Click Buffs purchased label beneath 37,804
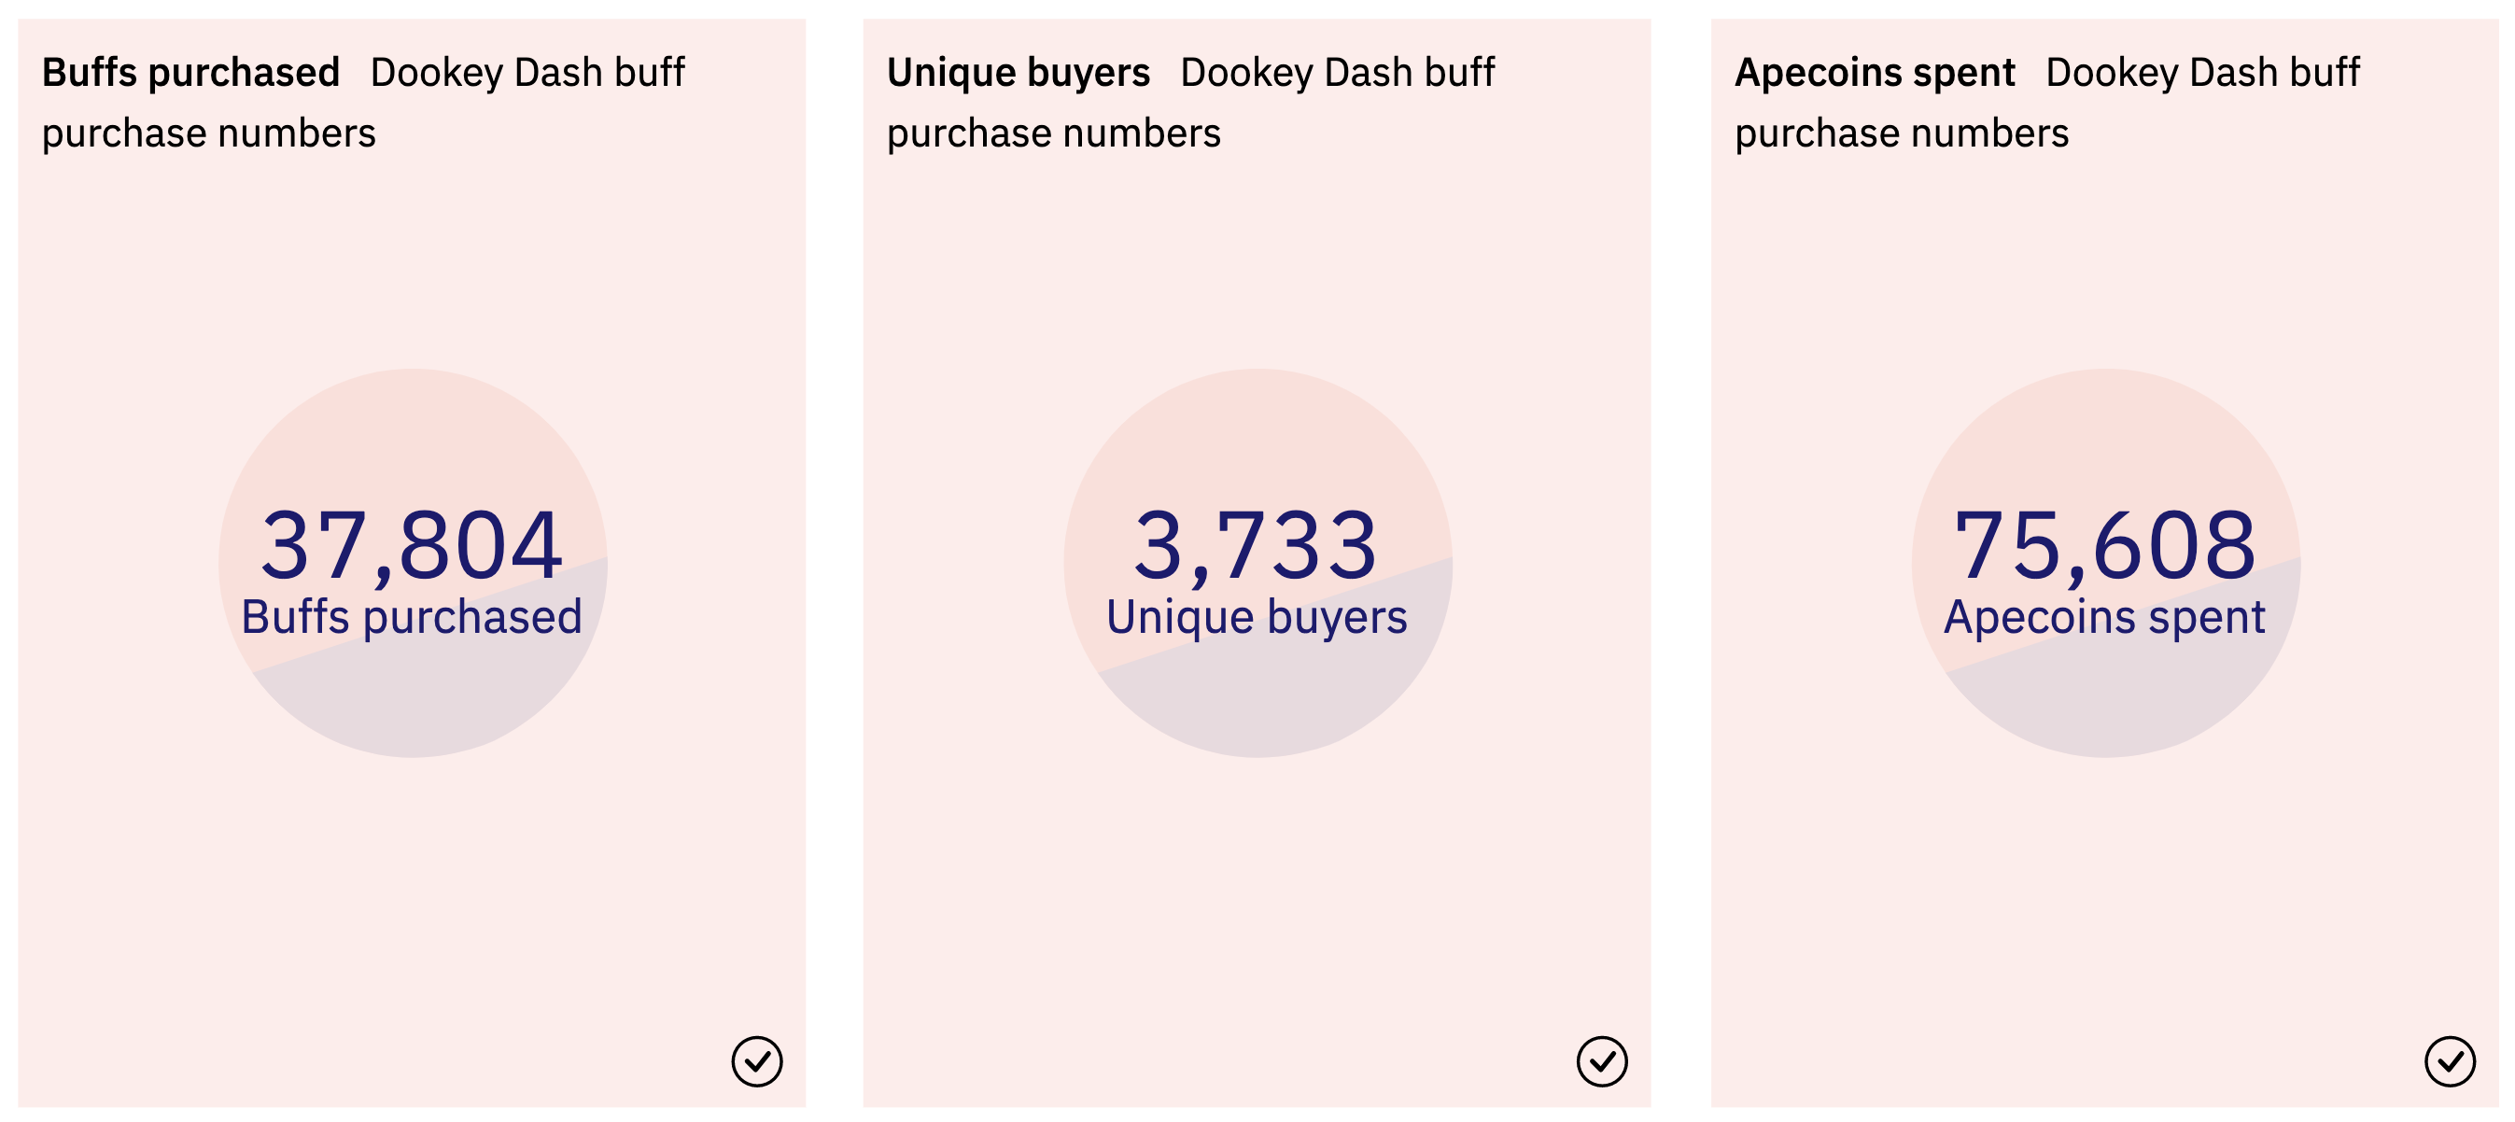This screenshot has width=2515, height=1122. tap(412, 617)
